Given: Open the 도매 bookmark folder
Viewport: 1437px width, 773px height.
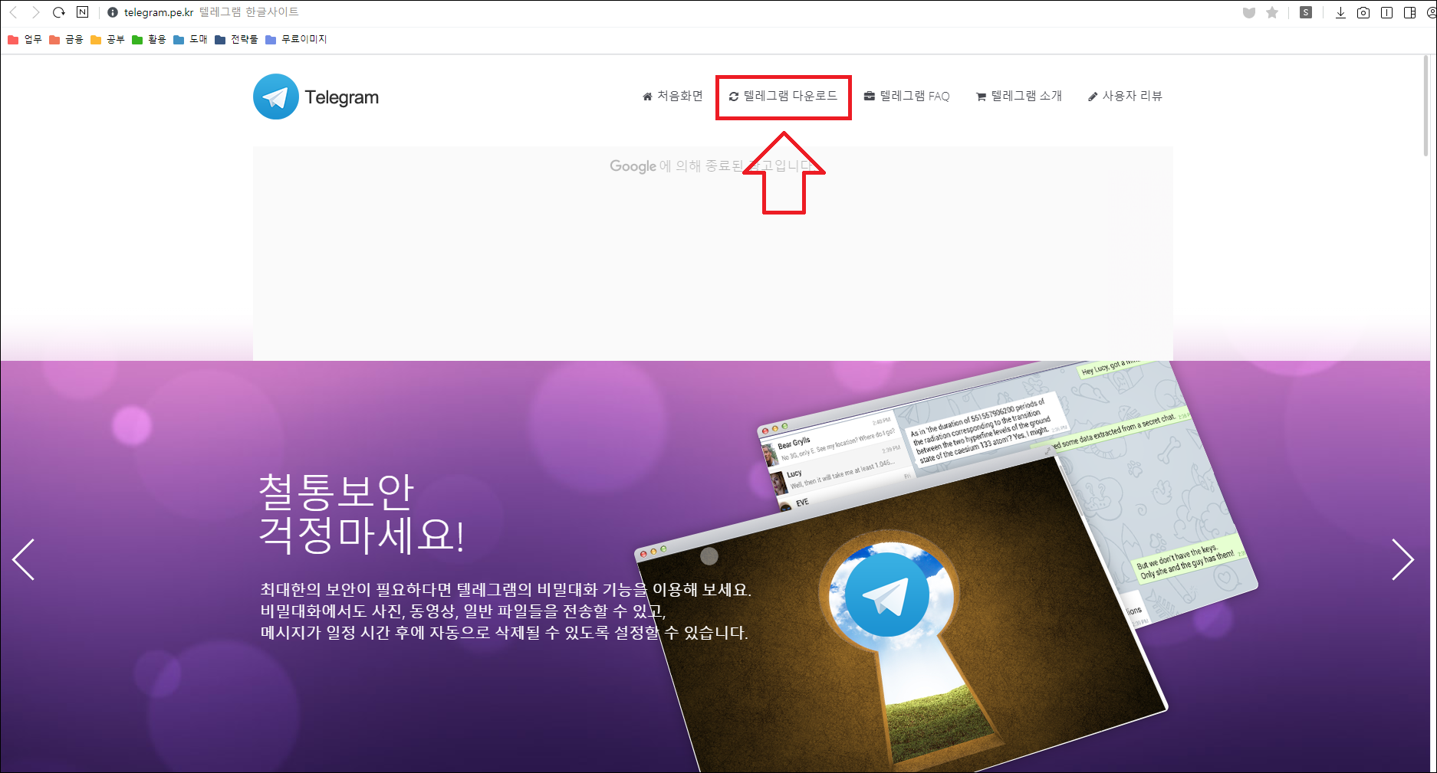Looking at the screenshot, I should click(190, 39).
